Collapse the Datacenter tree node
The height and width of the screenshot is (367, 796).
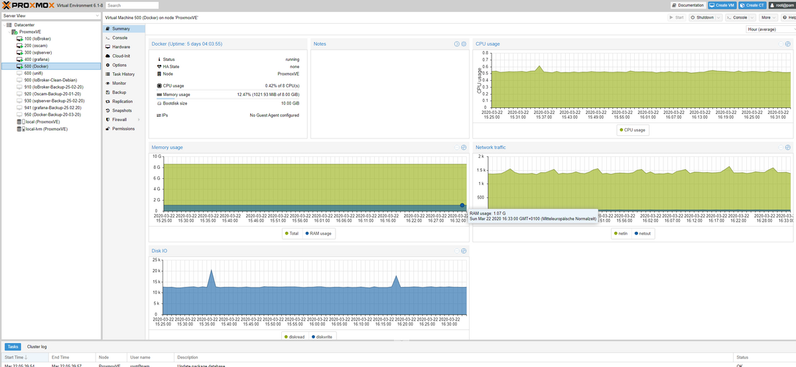(x=3, y=25)
